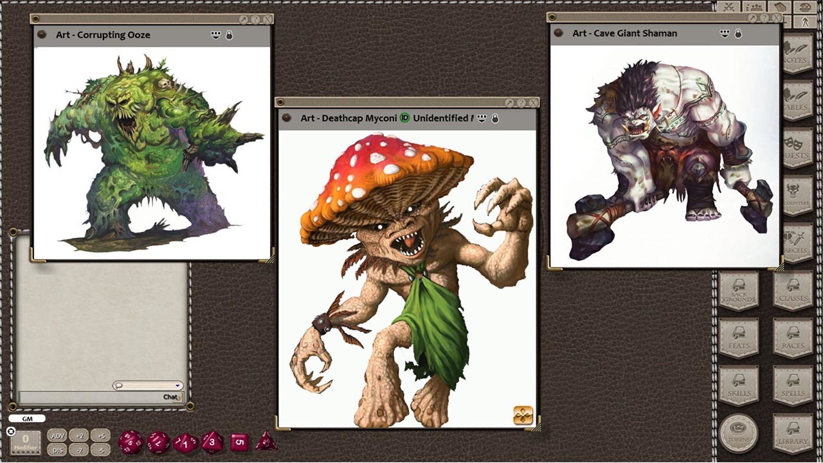Enable the ADV advantage button

point(57,435)
